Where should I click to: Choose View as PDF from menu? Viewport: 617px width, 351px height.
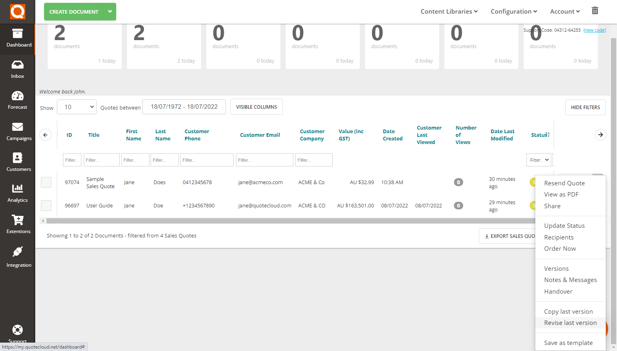coord(561,195)
